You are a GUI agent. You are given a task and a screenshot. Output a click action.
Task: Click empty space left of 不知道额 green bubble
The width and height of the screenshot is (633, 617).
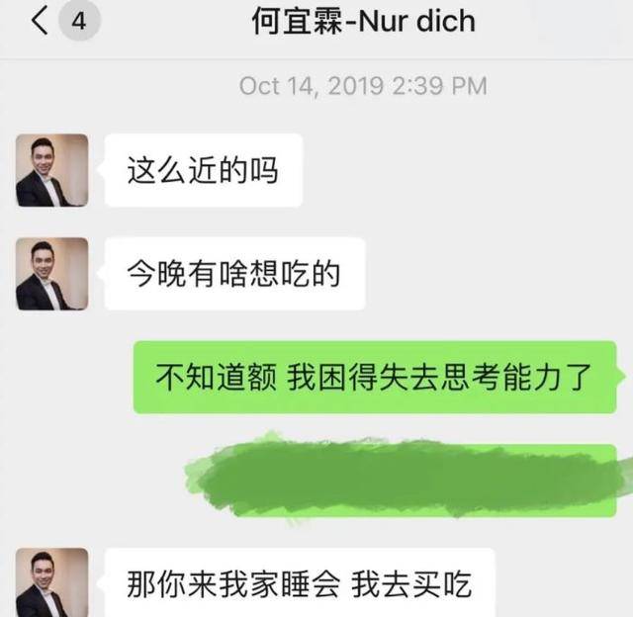coord(66,377)
